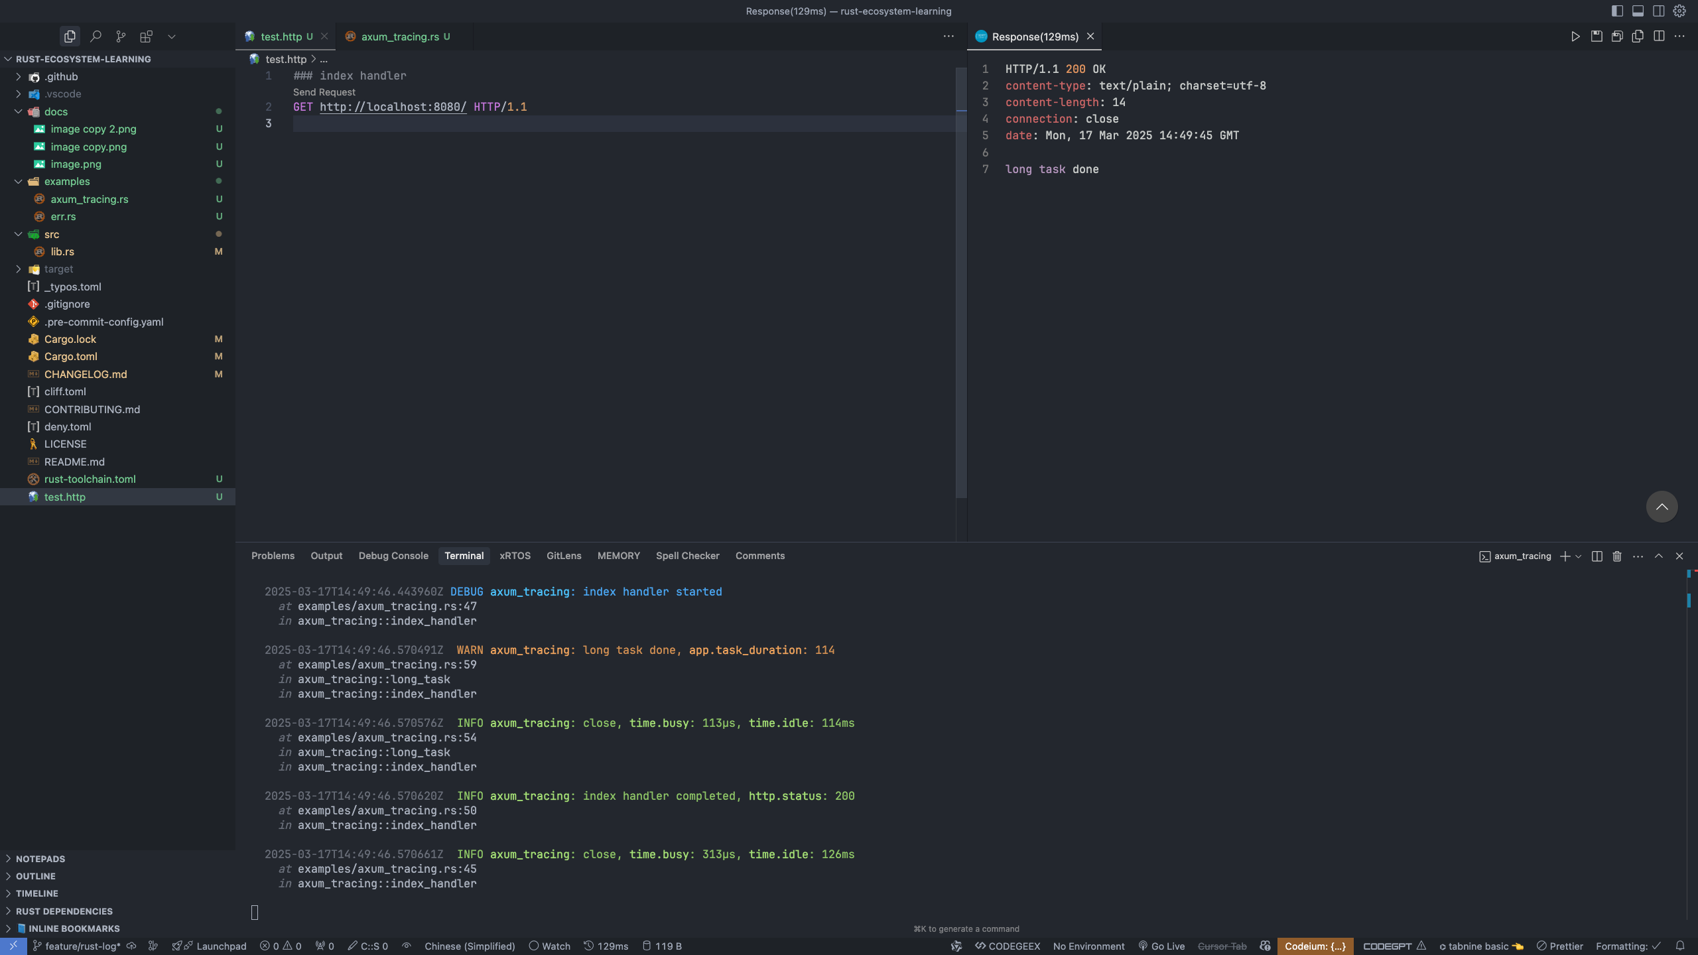Expand the target folder
Screen dimensions: 1698x955
tap(58, 269)
